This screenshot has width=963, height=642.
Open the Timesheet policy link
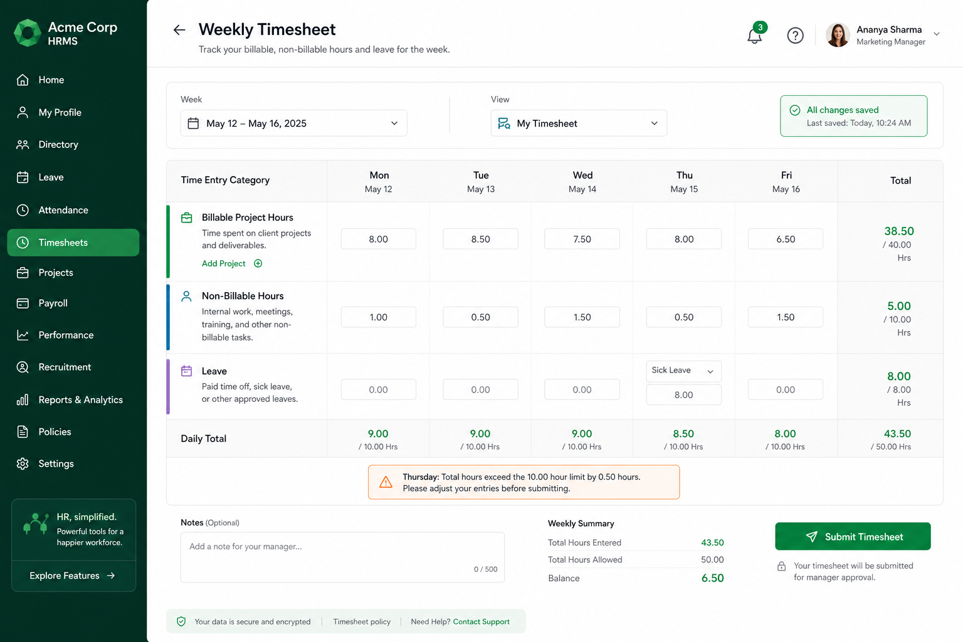click(x=362, y=621)
